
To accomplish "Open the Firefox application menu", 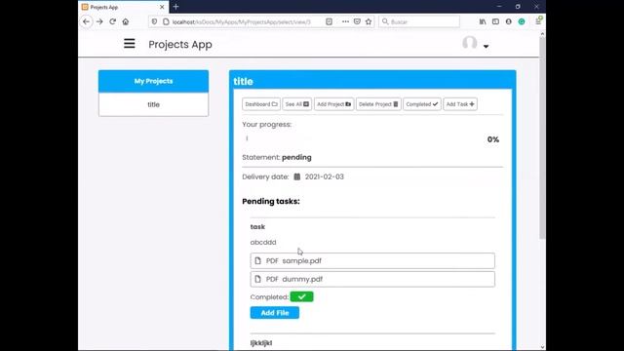I will point(538,21).
